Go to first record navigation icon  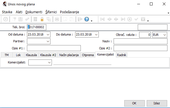coord(102,19)
